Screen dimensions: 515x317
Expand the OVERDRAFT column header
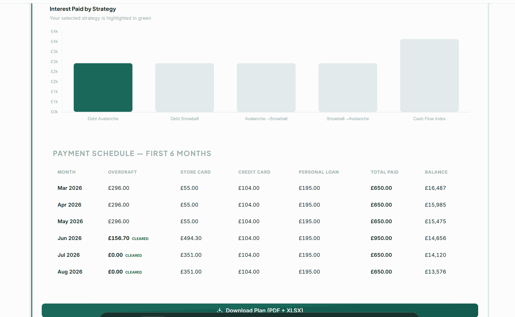tap(122, 172)
